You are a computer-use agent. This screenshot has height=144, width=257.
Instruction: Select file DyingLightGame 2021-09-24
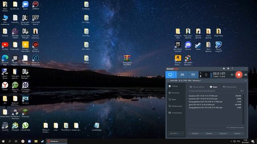click(x=215, y=102)
